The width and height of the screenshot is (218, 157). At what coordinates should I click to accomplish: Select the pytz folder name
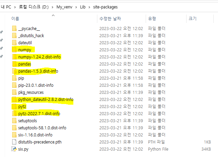[x=22, y=107]
